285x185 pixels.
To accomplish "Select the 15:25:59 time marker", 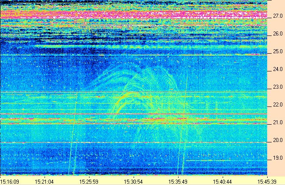I will pyautogui.click(x=89, y=181).
